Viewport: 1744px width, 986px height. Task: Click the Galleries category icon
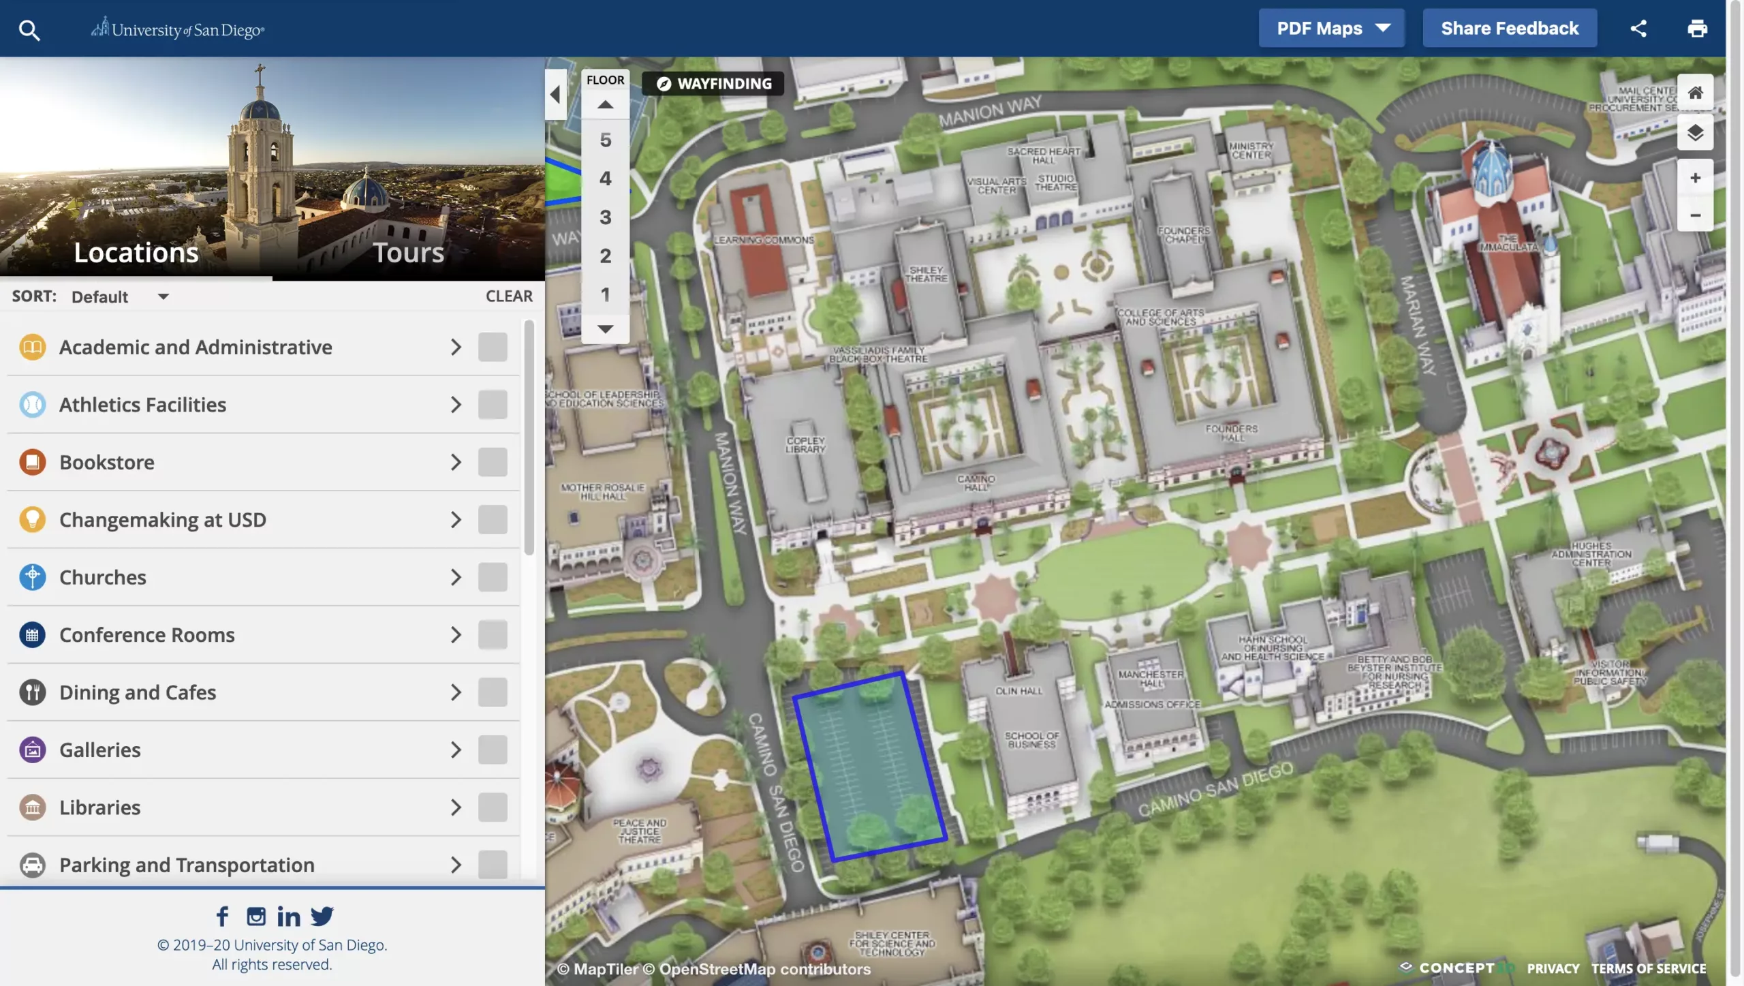click(x=32, y=750)
